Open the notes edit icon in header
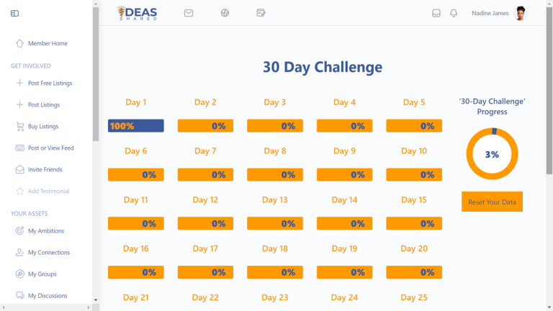Viewport: 553px width, 311px height. click(261, 13)
